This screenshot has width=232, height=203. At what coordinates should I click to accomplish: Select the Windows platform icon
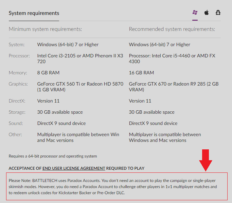(x=195, y=13)
